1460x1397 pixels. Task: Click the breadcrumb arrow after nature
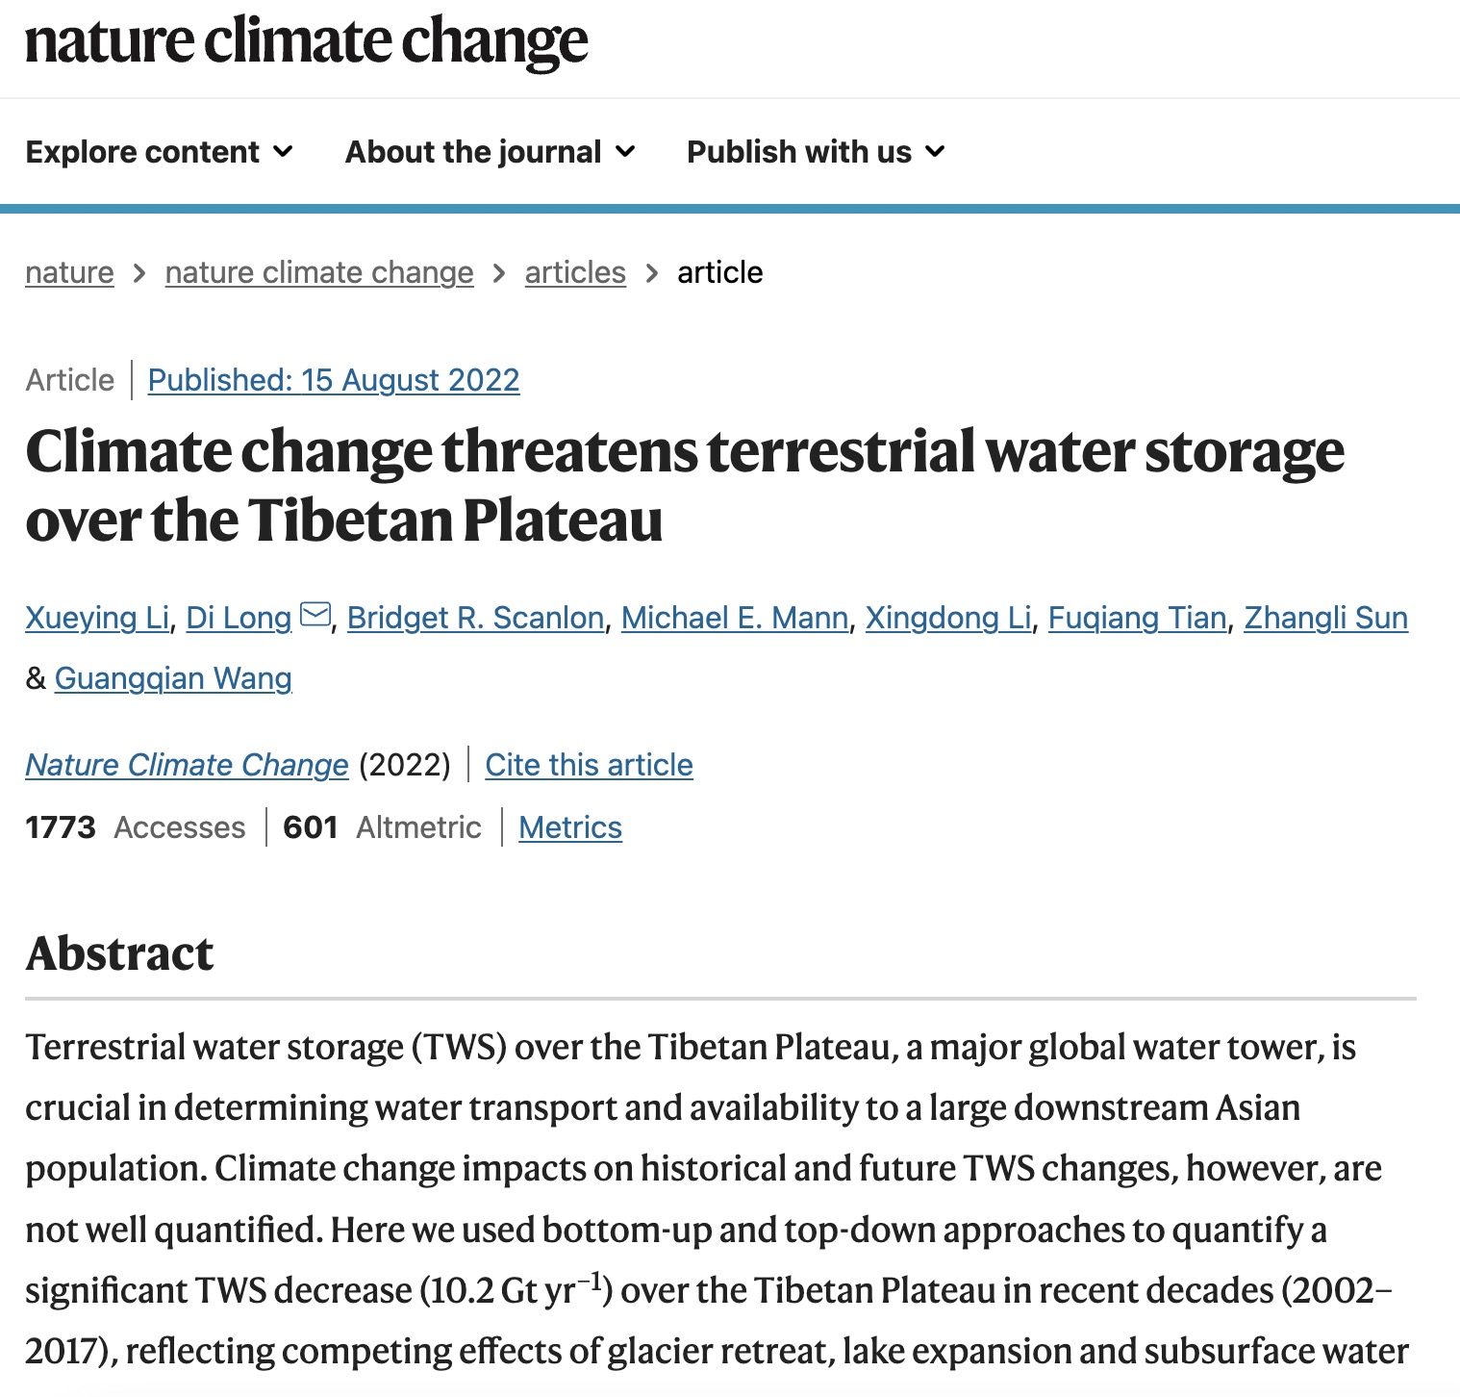click(138, 273)
